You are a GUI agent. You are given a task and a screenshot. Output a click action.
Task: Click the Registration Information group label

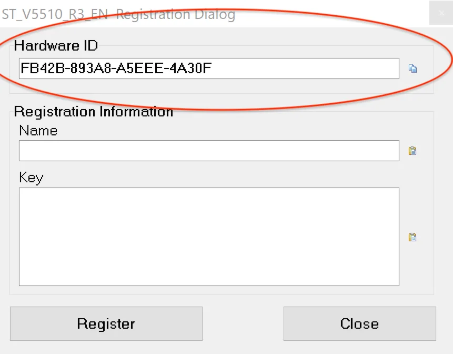pos(93,112)
